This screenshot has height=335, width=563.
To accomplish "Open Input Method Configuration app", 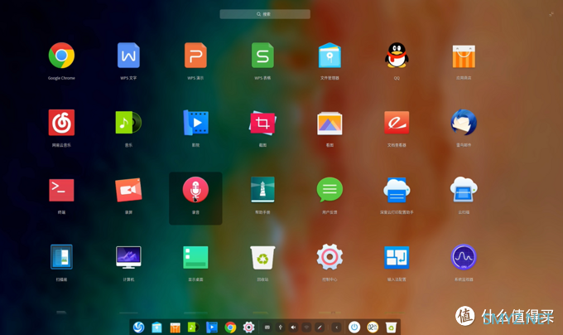I will pos(397,257).
